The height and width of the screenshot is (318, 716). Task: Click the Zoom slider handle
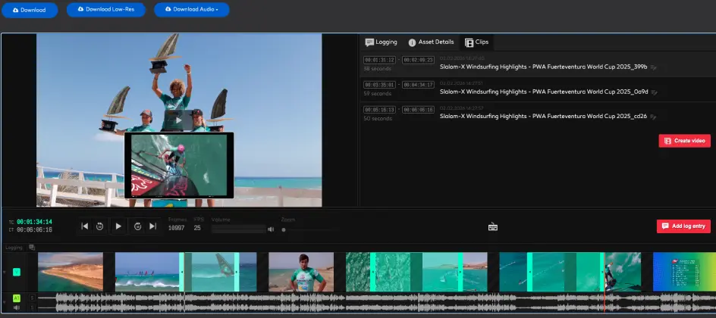pyautogui.click(x=284, y=229)
